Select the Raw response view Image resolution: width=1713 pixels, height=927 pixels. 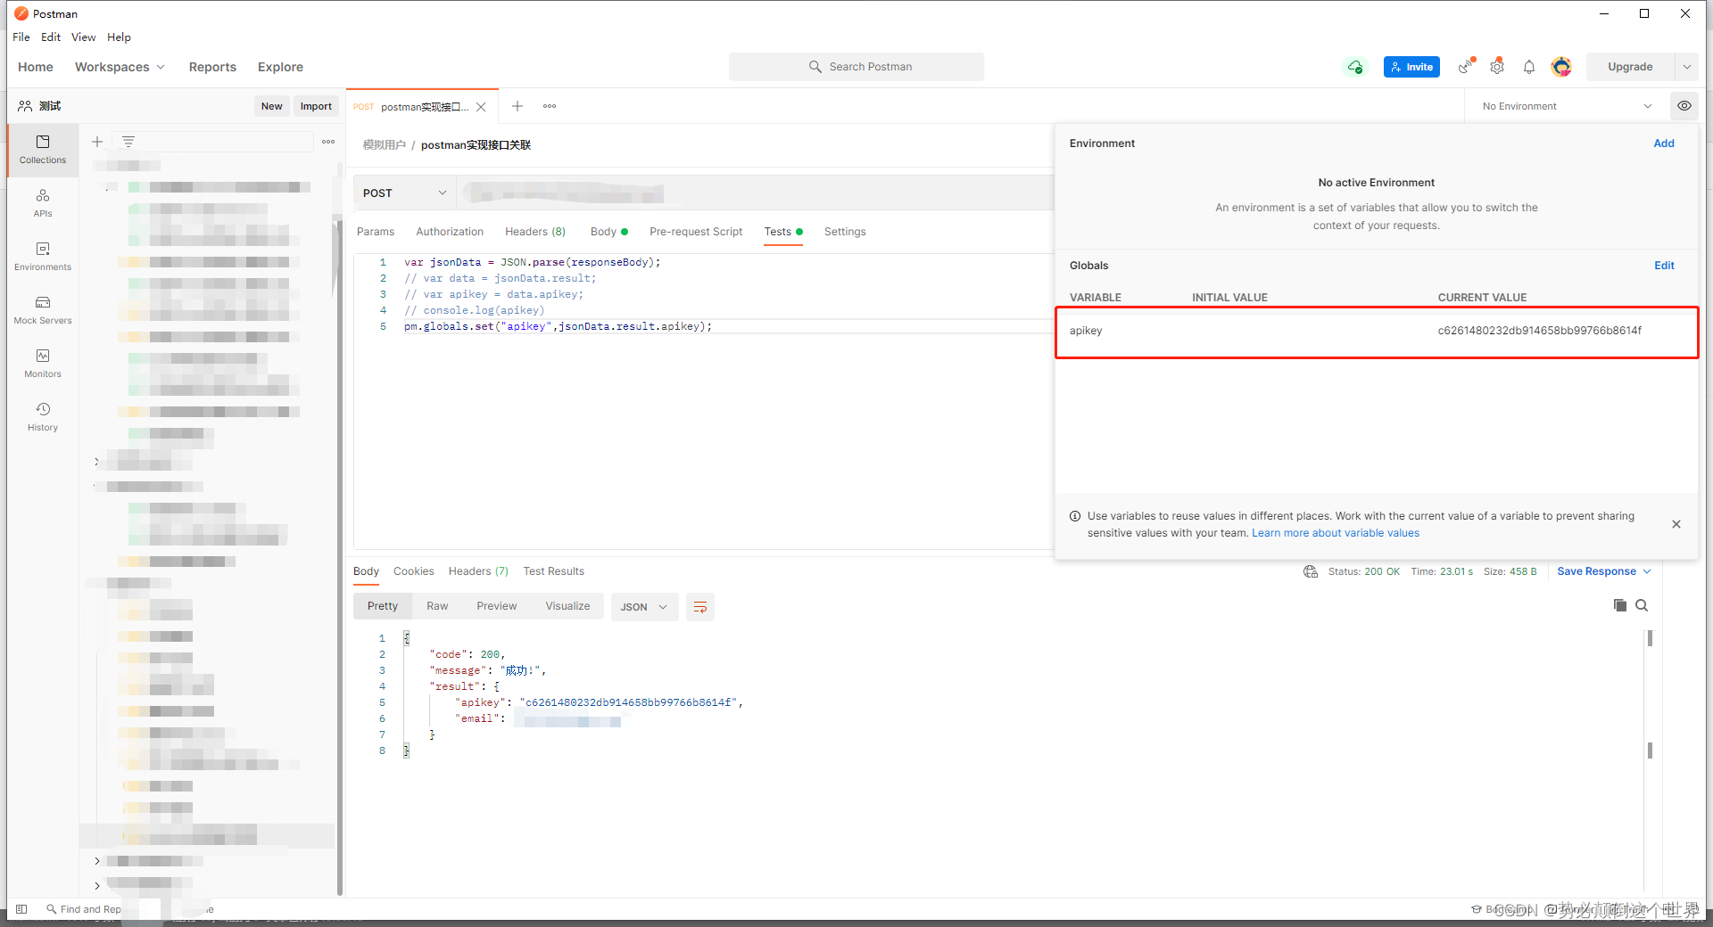[437, 606]
